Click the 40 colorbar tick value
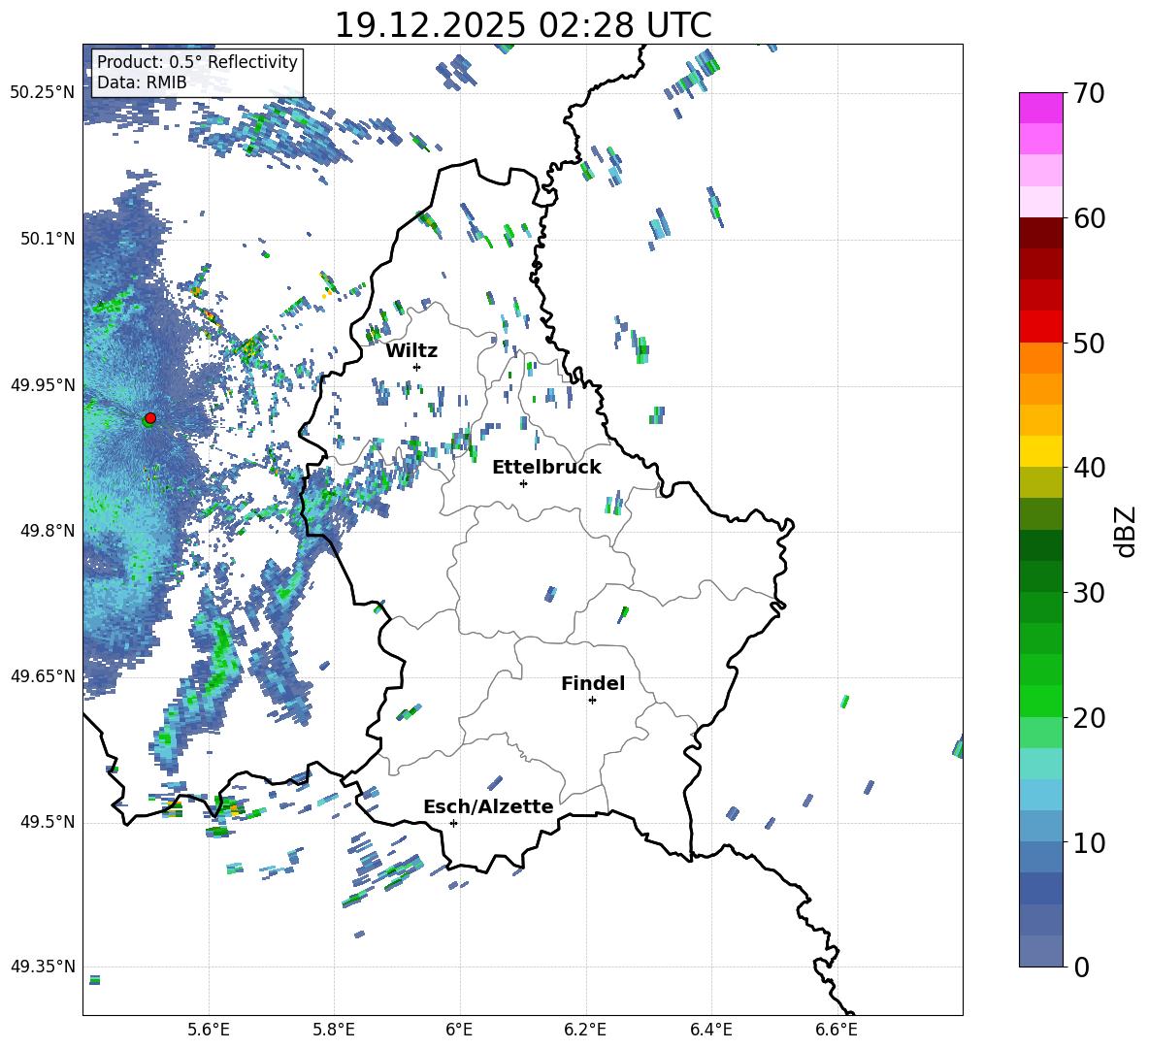 tap(1089, 468)
